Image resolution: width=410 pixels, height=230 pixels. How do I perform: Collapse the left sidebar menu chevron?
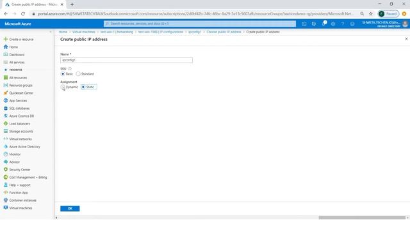pyautogui.click(x=51, y=32)
